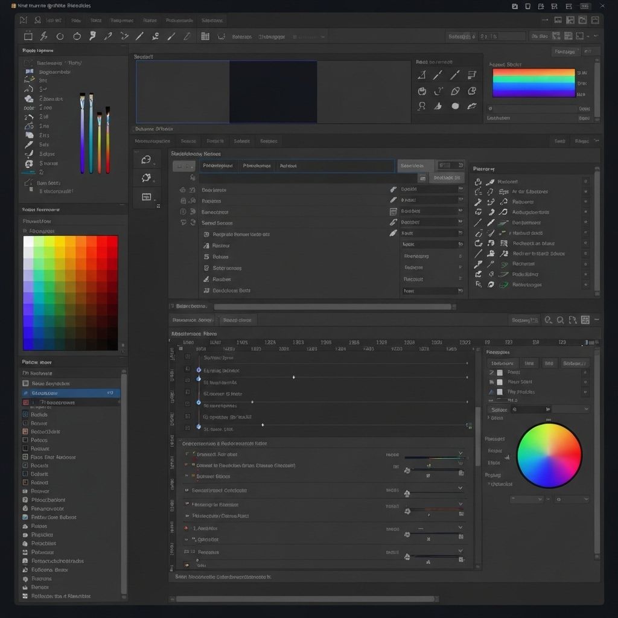
Task: Click the horizontal scrollbar at the window bottom
Action: coord(305,599)
